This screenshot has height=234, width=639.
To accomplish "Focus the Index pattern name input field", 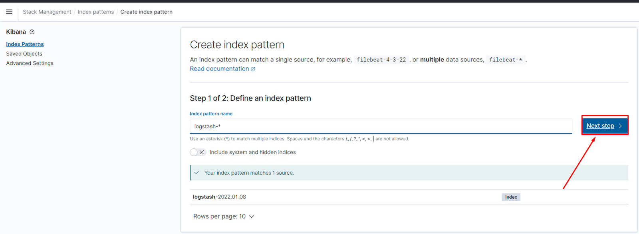I will (x=381, y=126).
